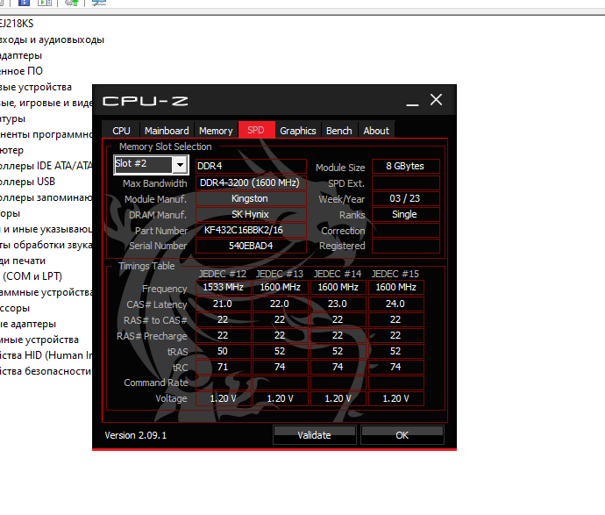
Task: Click the empty Correction field
Action: pyautogui.click(x=406, y=230)
